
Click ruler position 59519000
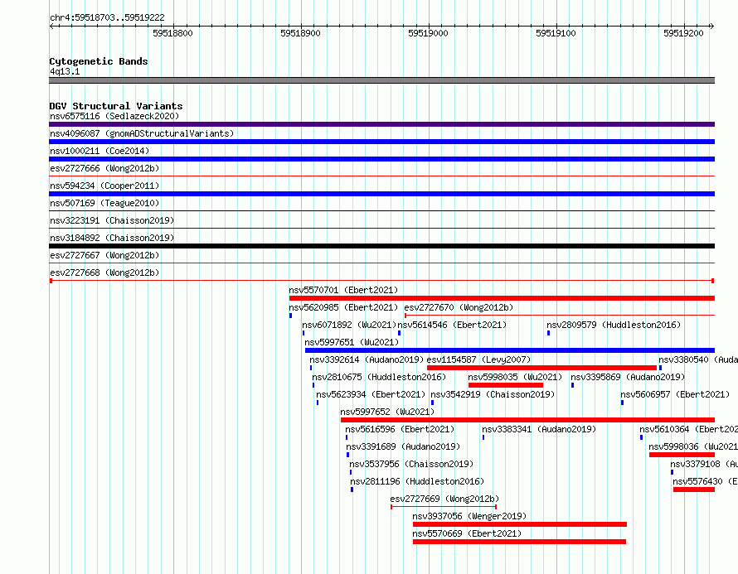point(429,33)
